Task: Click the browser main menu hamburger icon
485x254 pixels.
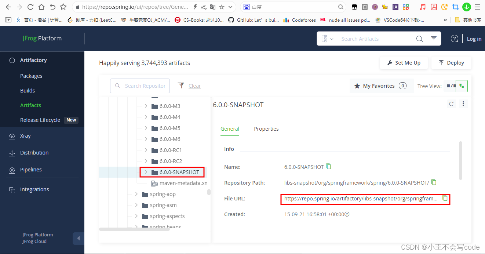Action: (477, 7)
